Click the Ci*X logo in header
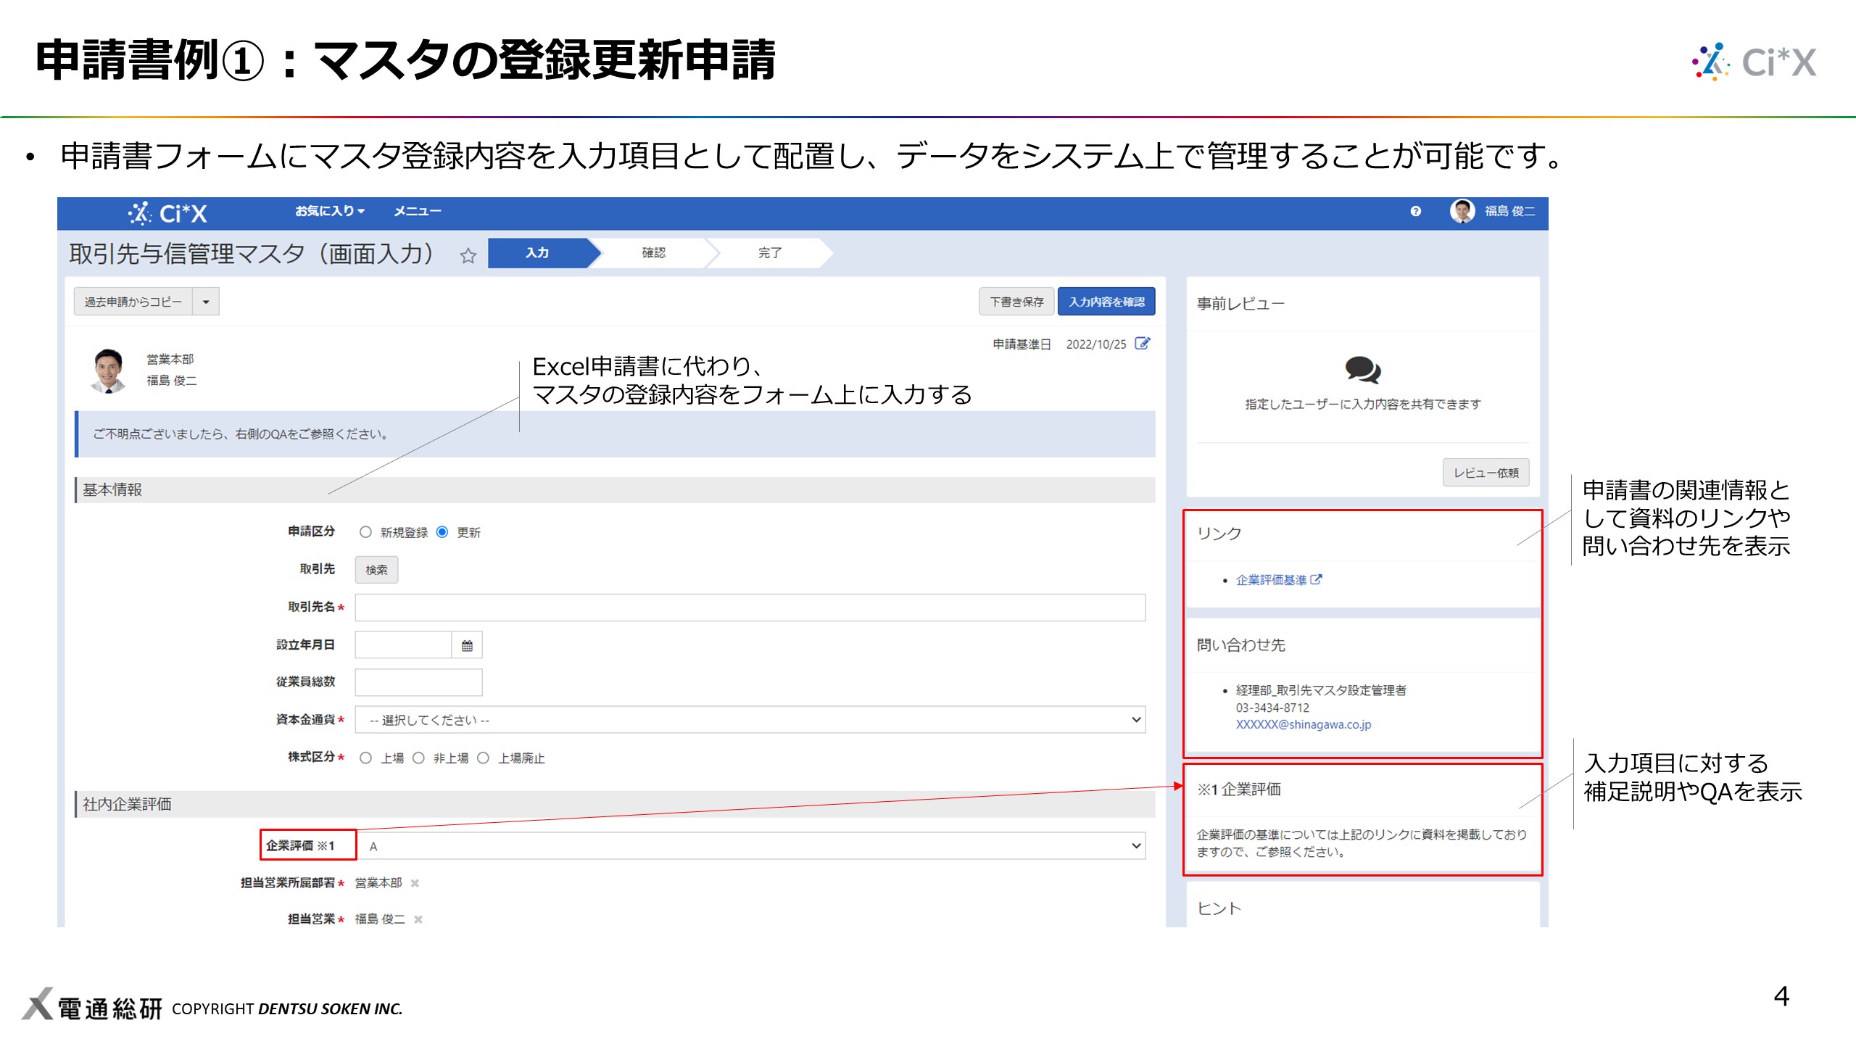 [x=168, y=213]
